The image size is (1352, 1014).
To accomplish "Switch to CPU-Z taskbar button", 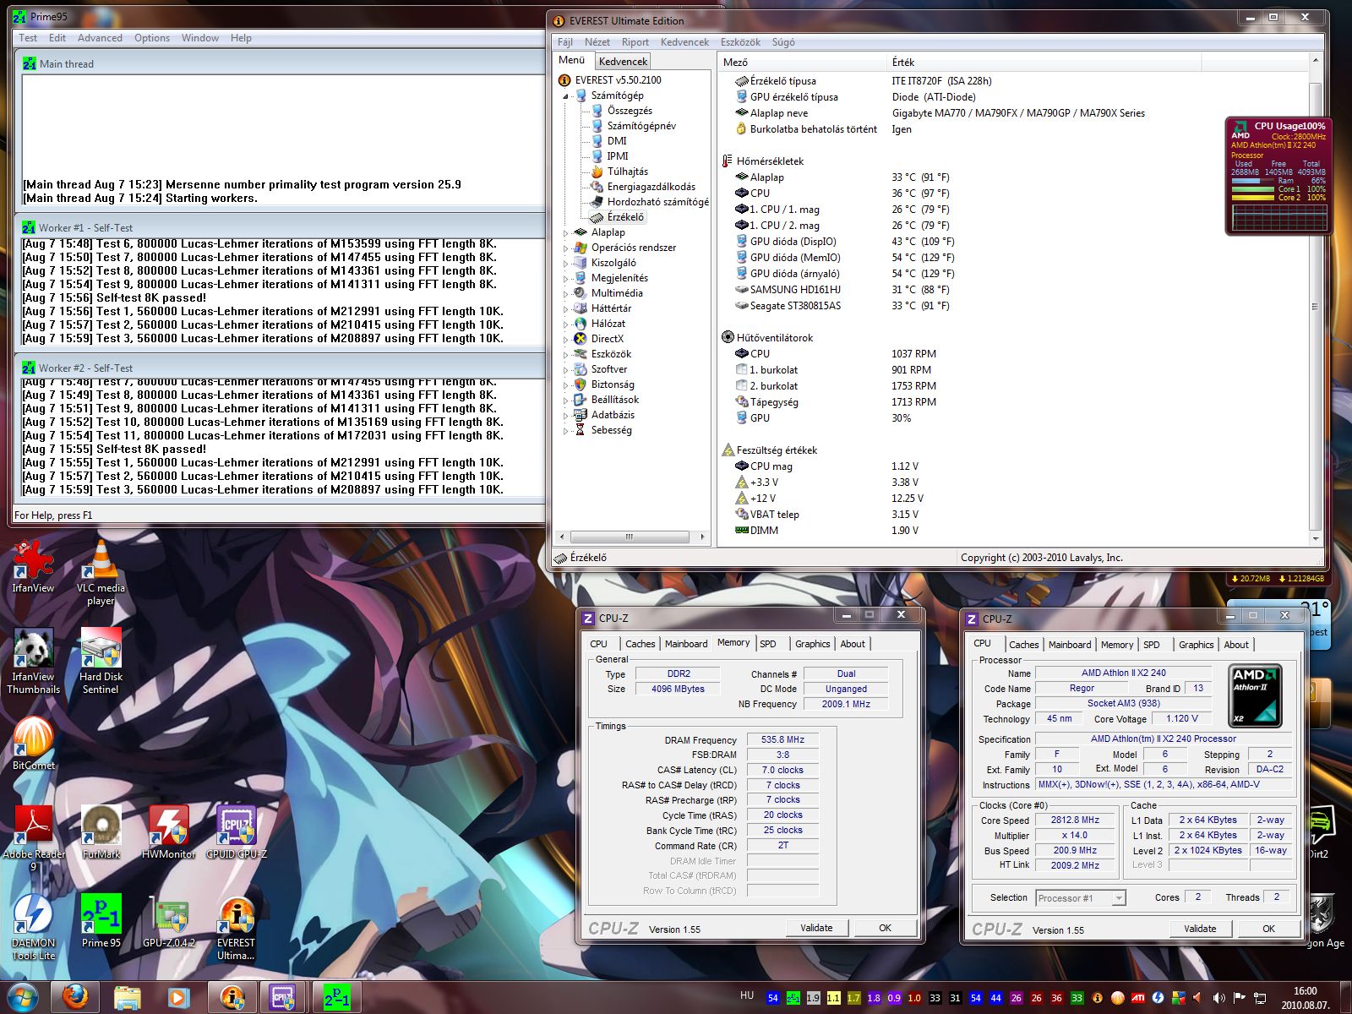I will [x=283, y=998].
